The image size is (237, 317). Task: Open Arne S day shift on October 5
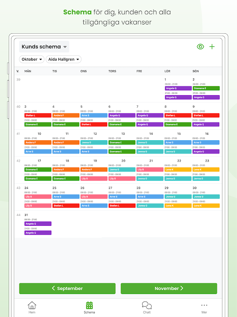[x=94, y=115]
